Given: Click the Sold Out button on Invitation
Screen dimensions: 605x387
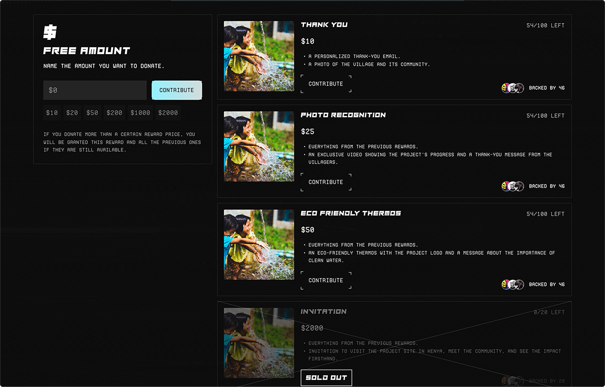Looking at the screenshot, I should [x=326, y=378].
